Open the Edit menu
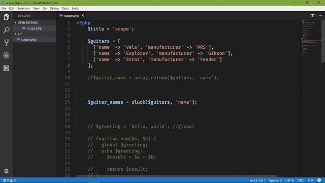 point(12,8)
